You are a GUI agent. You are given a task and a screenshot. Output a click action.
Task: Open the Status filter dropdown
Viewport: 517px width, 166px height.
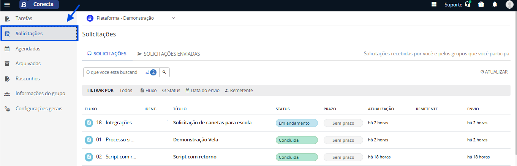tap(171, 90)
